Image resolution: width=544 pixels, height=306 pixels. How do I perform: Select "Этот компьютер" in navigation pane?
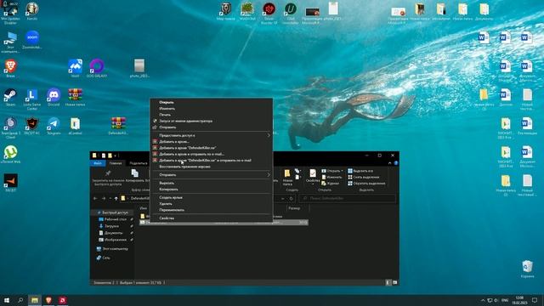click(x=112, y=249)
